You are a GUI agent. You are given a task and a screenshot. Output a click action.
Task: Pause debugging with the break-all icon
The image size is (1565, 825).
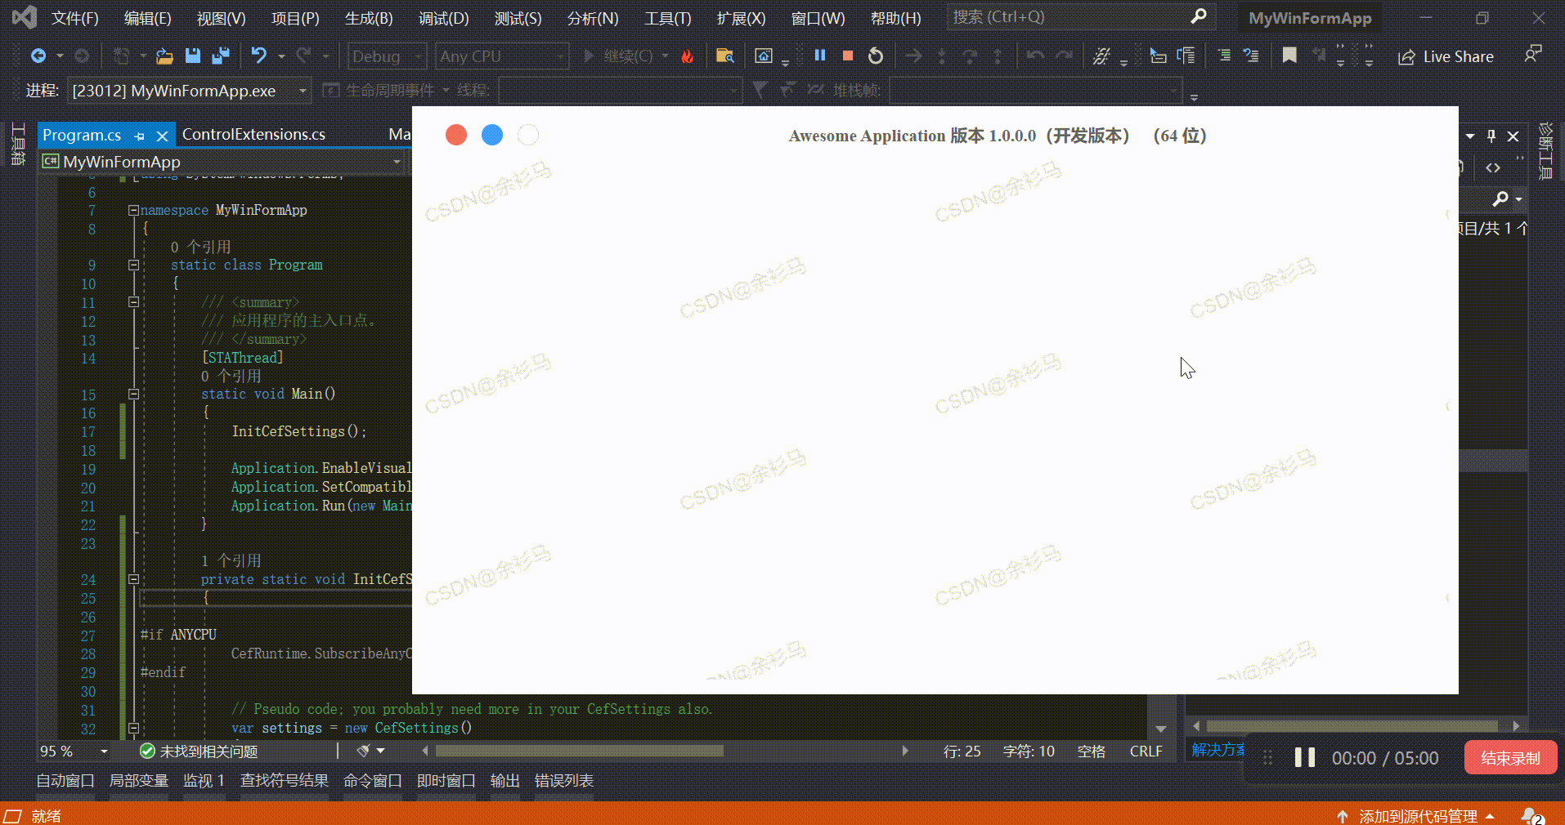point(821,56)
